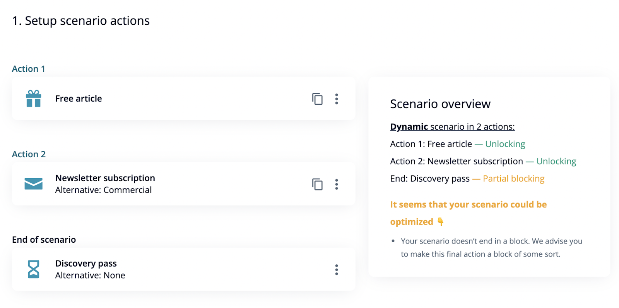Screen dimensions: 619x308
Task: Duplicate the Newsletter subscription action
Action: tap(317, 184)
